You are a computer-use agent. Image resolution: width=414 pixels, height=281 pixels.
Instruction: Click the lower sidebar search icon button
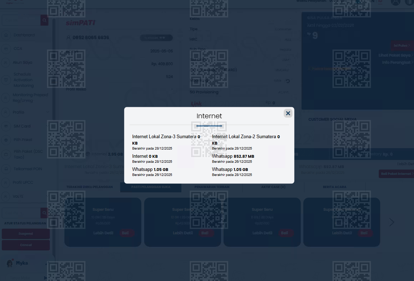click(x=44, y=213)
